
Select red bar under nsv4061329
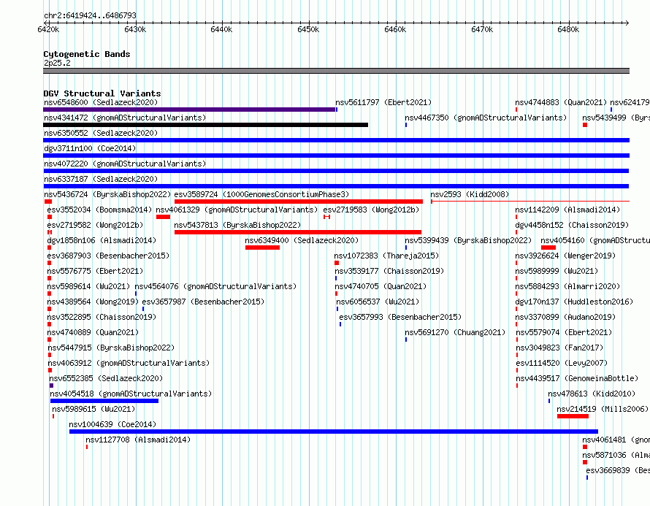tap(164, 217)
